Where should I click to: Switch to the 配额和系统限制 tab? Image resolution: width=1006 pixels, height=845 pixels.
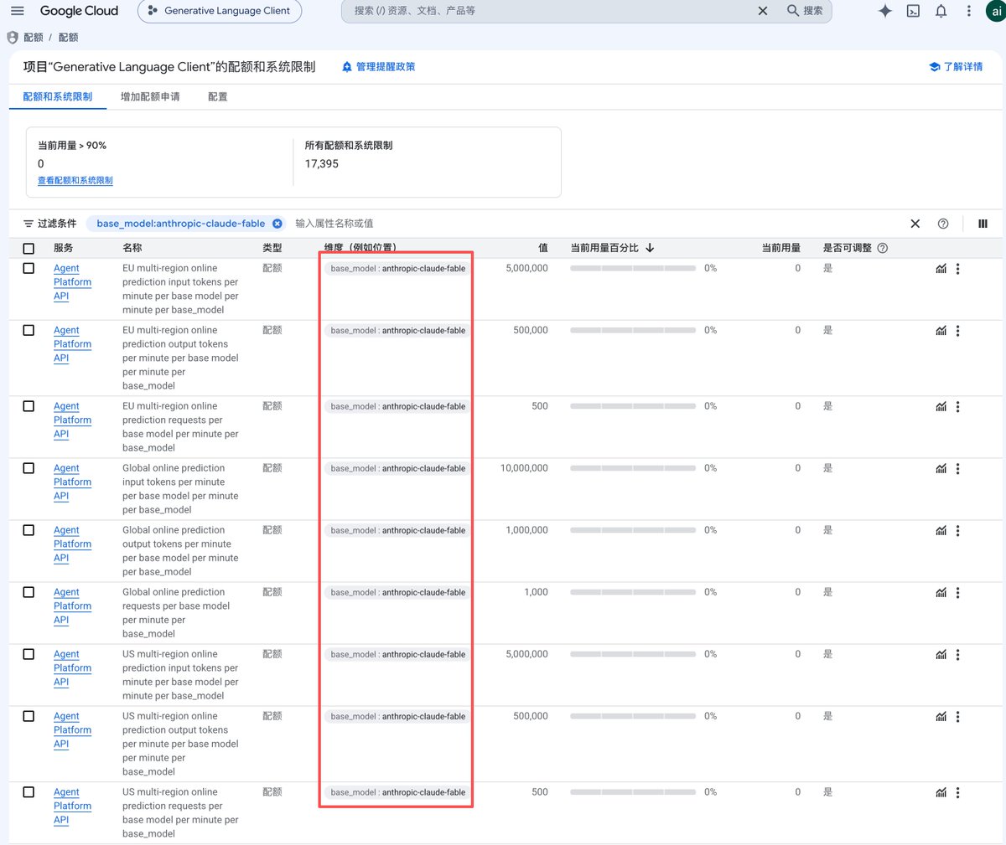tap(58, 97)
